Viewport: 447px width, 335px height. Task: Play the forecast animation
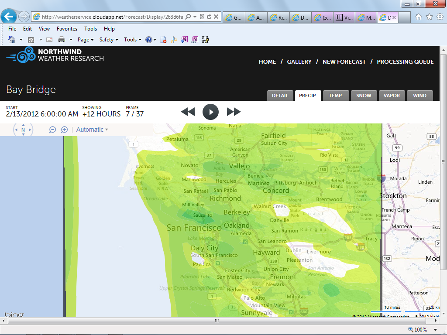(x=210, y=112)
